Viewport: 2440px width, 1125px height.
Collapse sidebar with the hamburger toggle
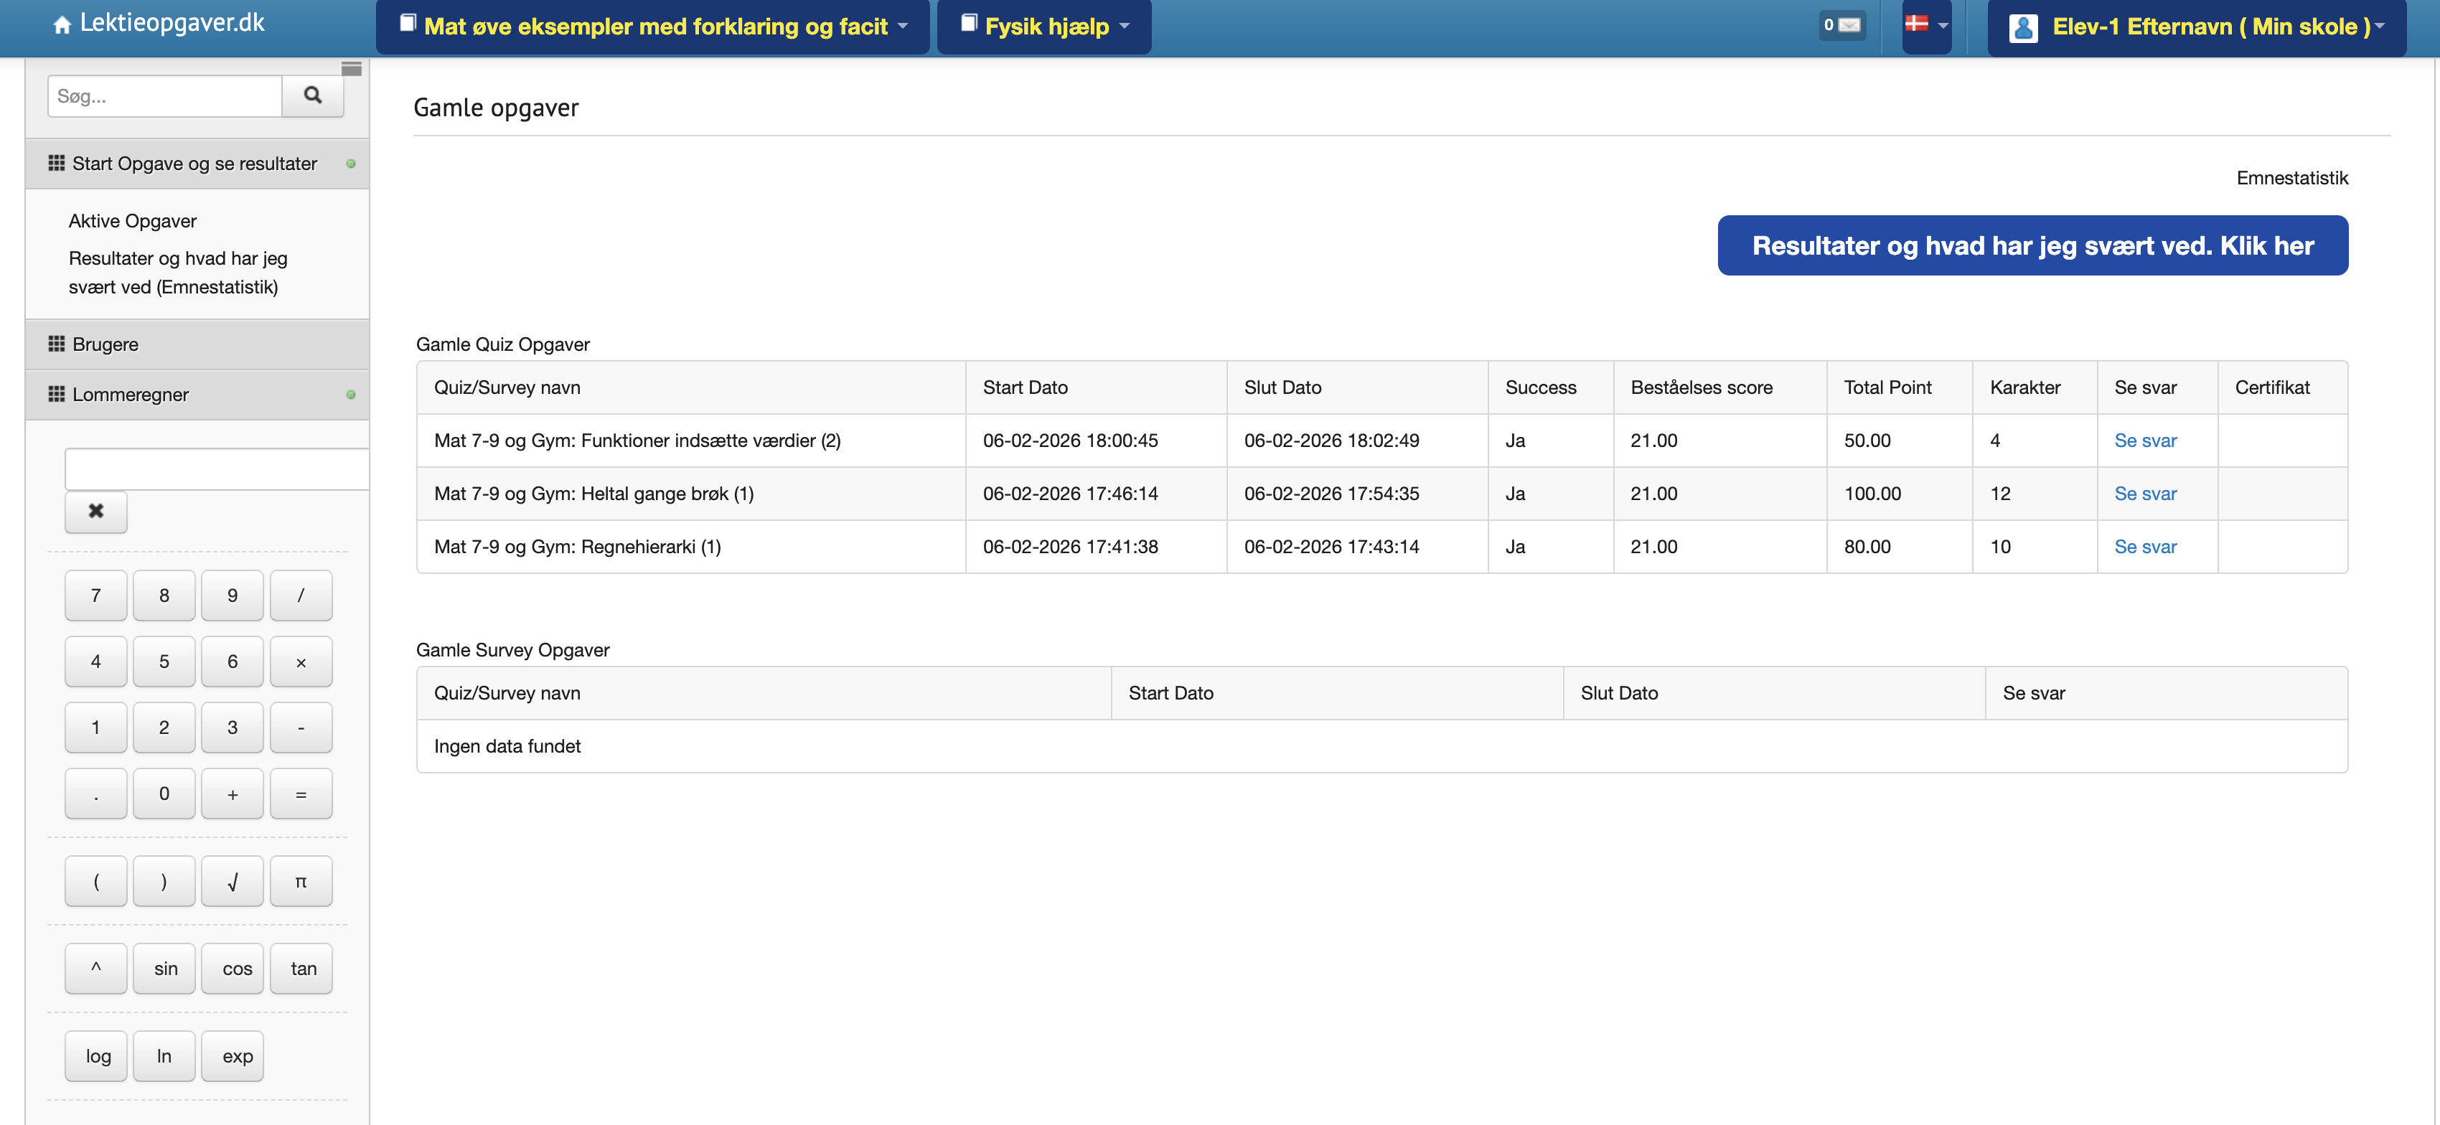pyautogui.click(x=352, y=68)
